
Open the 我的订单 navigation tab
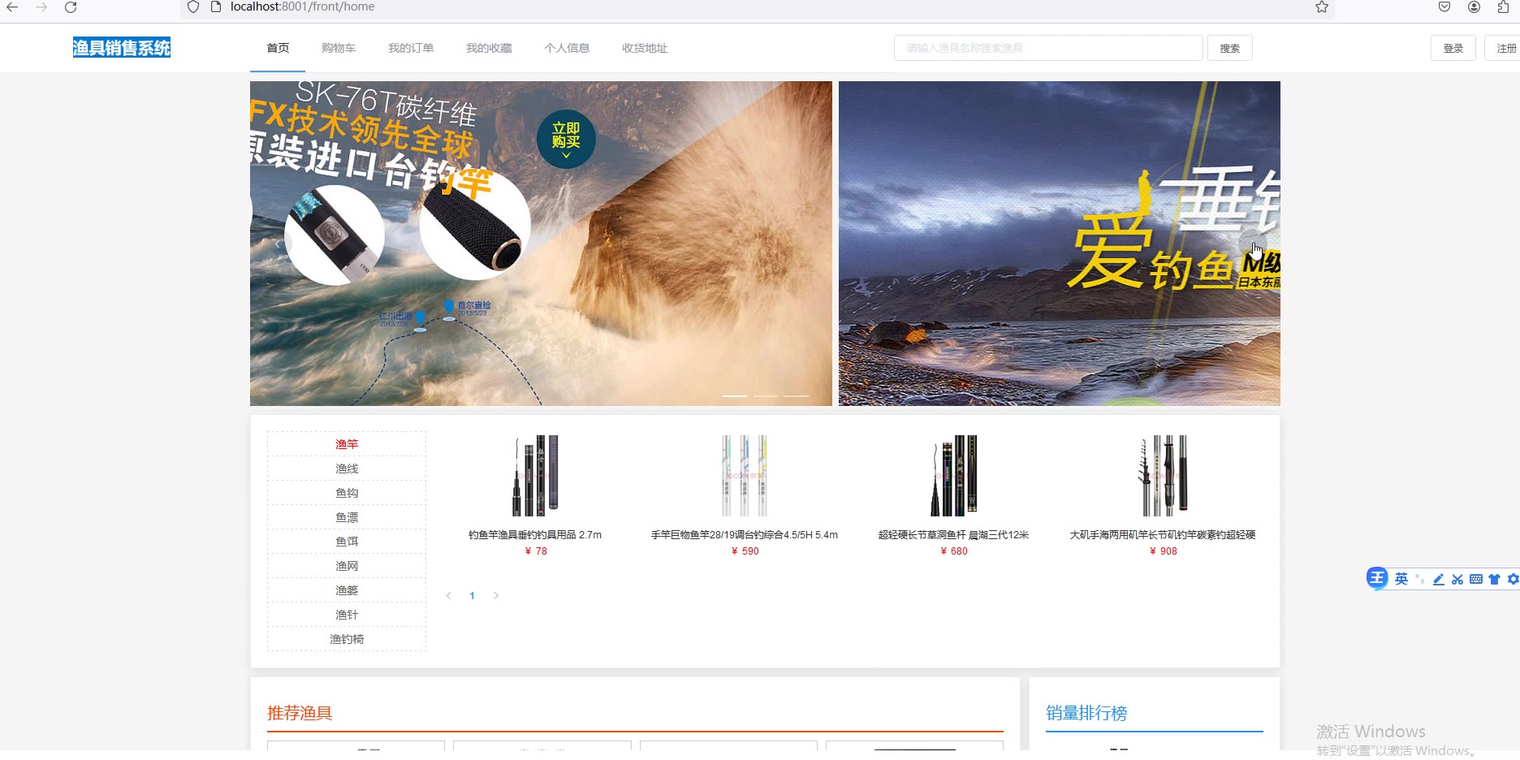411,48
